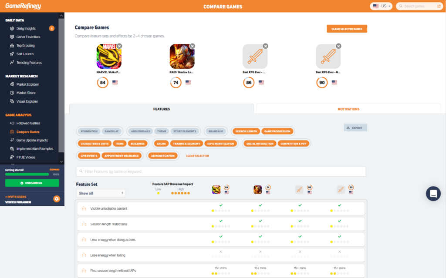The image size is (446, 278).
Task: Click the chat support bubble
Action: click(x=433, y=194)
